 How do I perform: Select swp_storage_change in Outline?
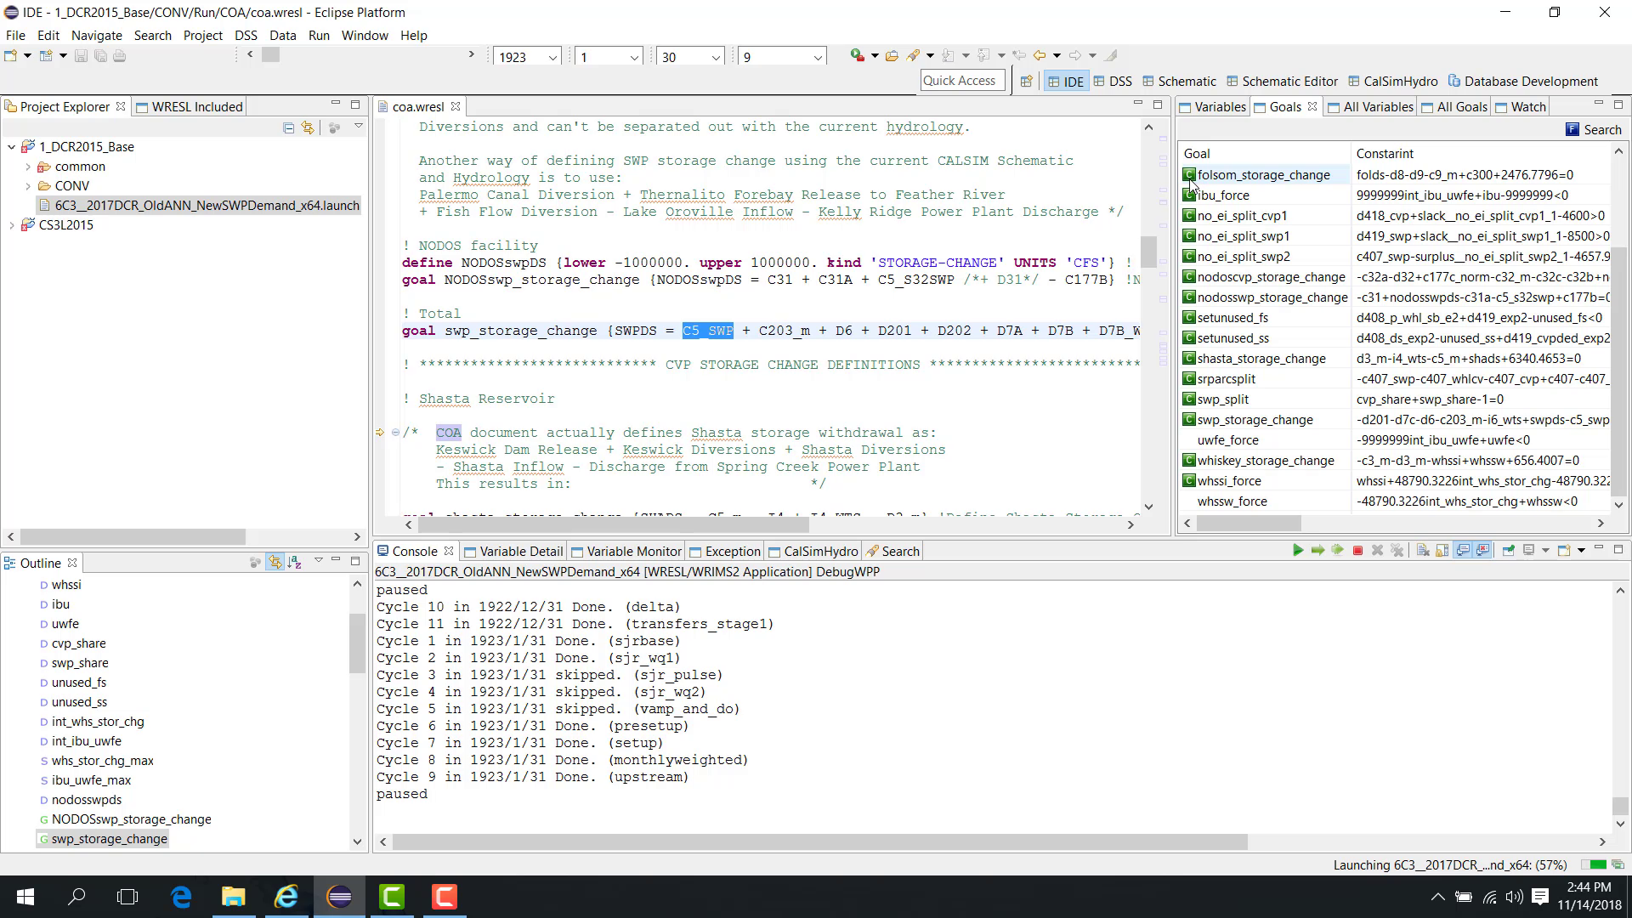110,839
